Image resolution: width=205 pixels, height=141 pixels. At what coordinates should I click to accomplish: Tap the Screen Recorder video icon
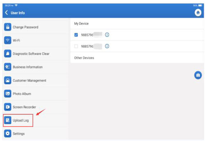pyautogui.click(x=8, y=107)
